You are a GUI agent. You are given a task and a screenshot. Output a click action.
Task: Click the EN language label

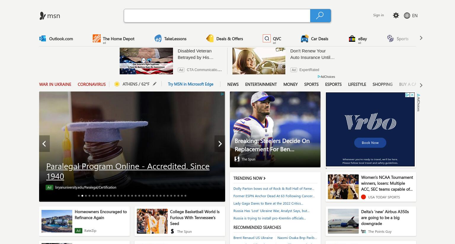click(415, 16)
